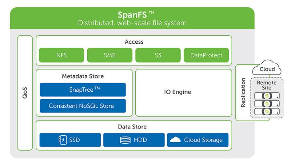The width and height of the screenshot is (291, 167).
Task: Click the HDD disk stack icon
Action: (125, 140)
